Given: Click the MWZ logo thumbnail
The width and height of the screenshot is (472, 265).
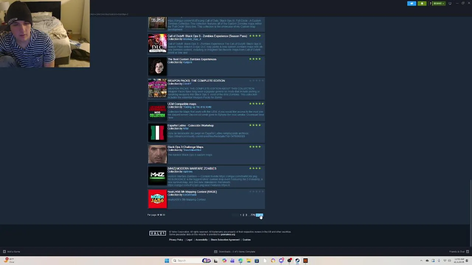Looking at the screenshot, I should click(157, 176).
